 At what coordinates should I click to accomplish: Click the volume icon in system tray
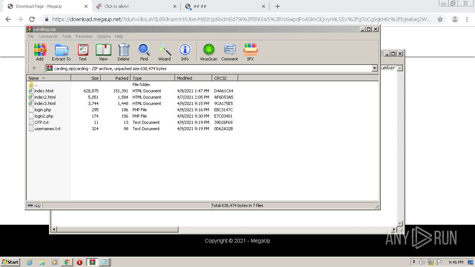(422, 262)
